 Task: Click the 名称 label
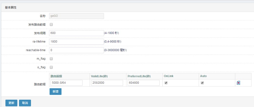(x=43, y=16)
